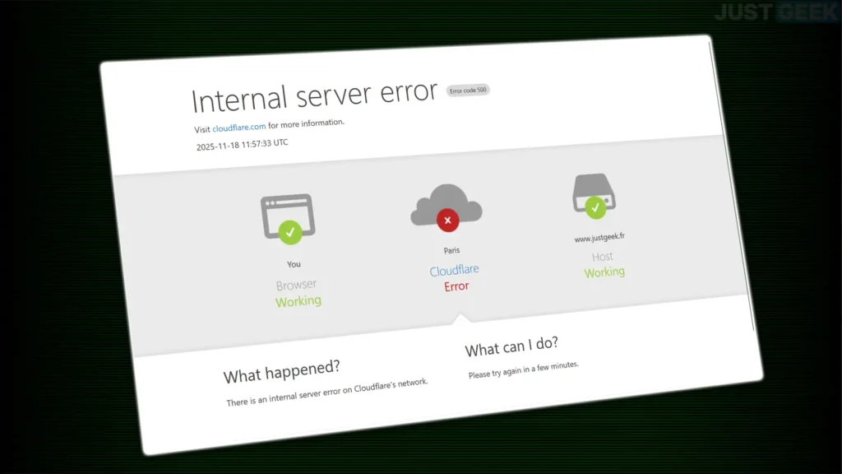Click the Paris location label
Screen dimensions: 842x474
(x=451, y=250)
